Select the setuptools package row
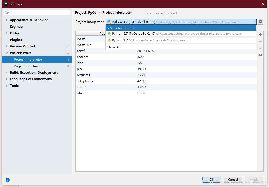Viewport: 269px width, 187px height. [x=166, y=81]
